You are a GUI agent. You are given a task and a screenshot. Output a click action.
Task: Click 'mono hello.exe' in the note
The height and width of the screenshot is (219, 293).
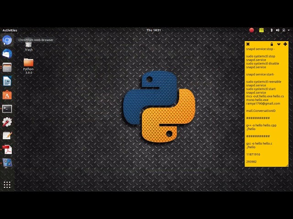click(257, 100)
